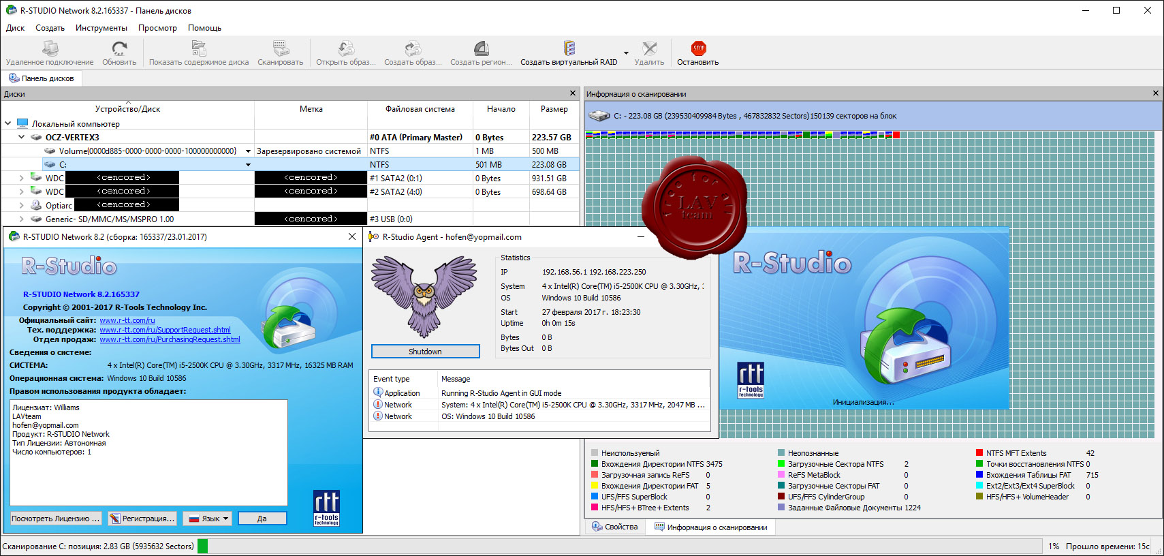The width and height of the screenshot is (1164, 556).
Task: Click the green Вхождения Директории NTFS swatch
Action: point(595,464)
